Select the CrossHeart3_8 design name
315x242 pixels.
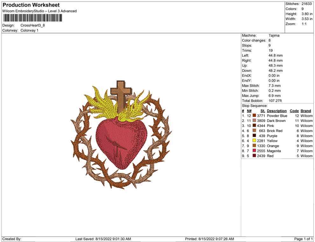pyautogui.click(x=32, y=25)
